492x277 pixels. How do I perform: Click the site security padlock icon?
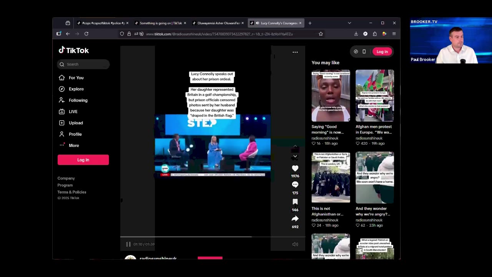(x=129, y=34)
